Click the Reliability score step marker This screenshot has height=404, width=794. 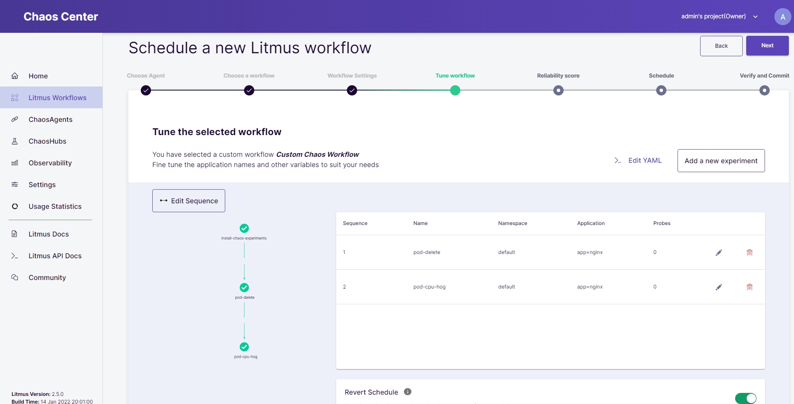tap(558, 90)
